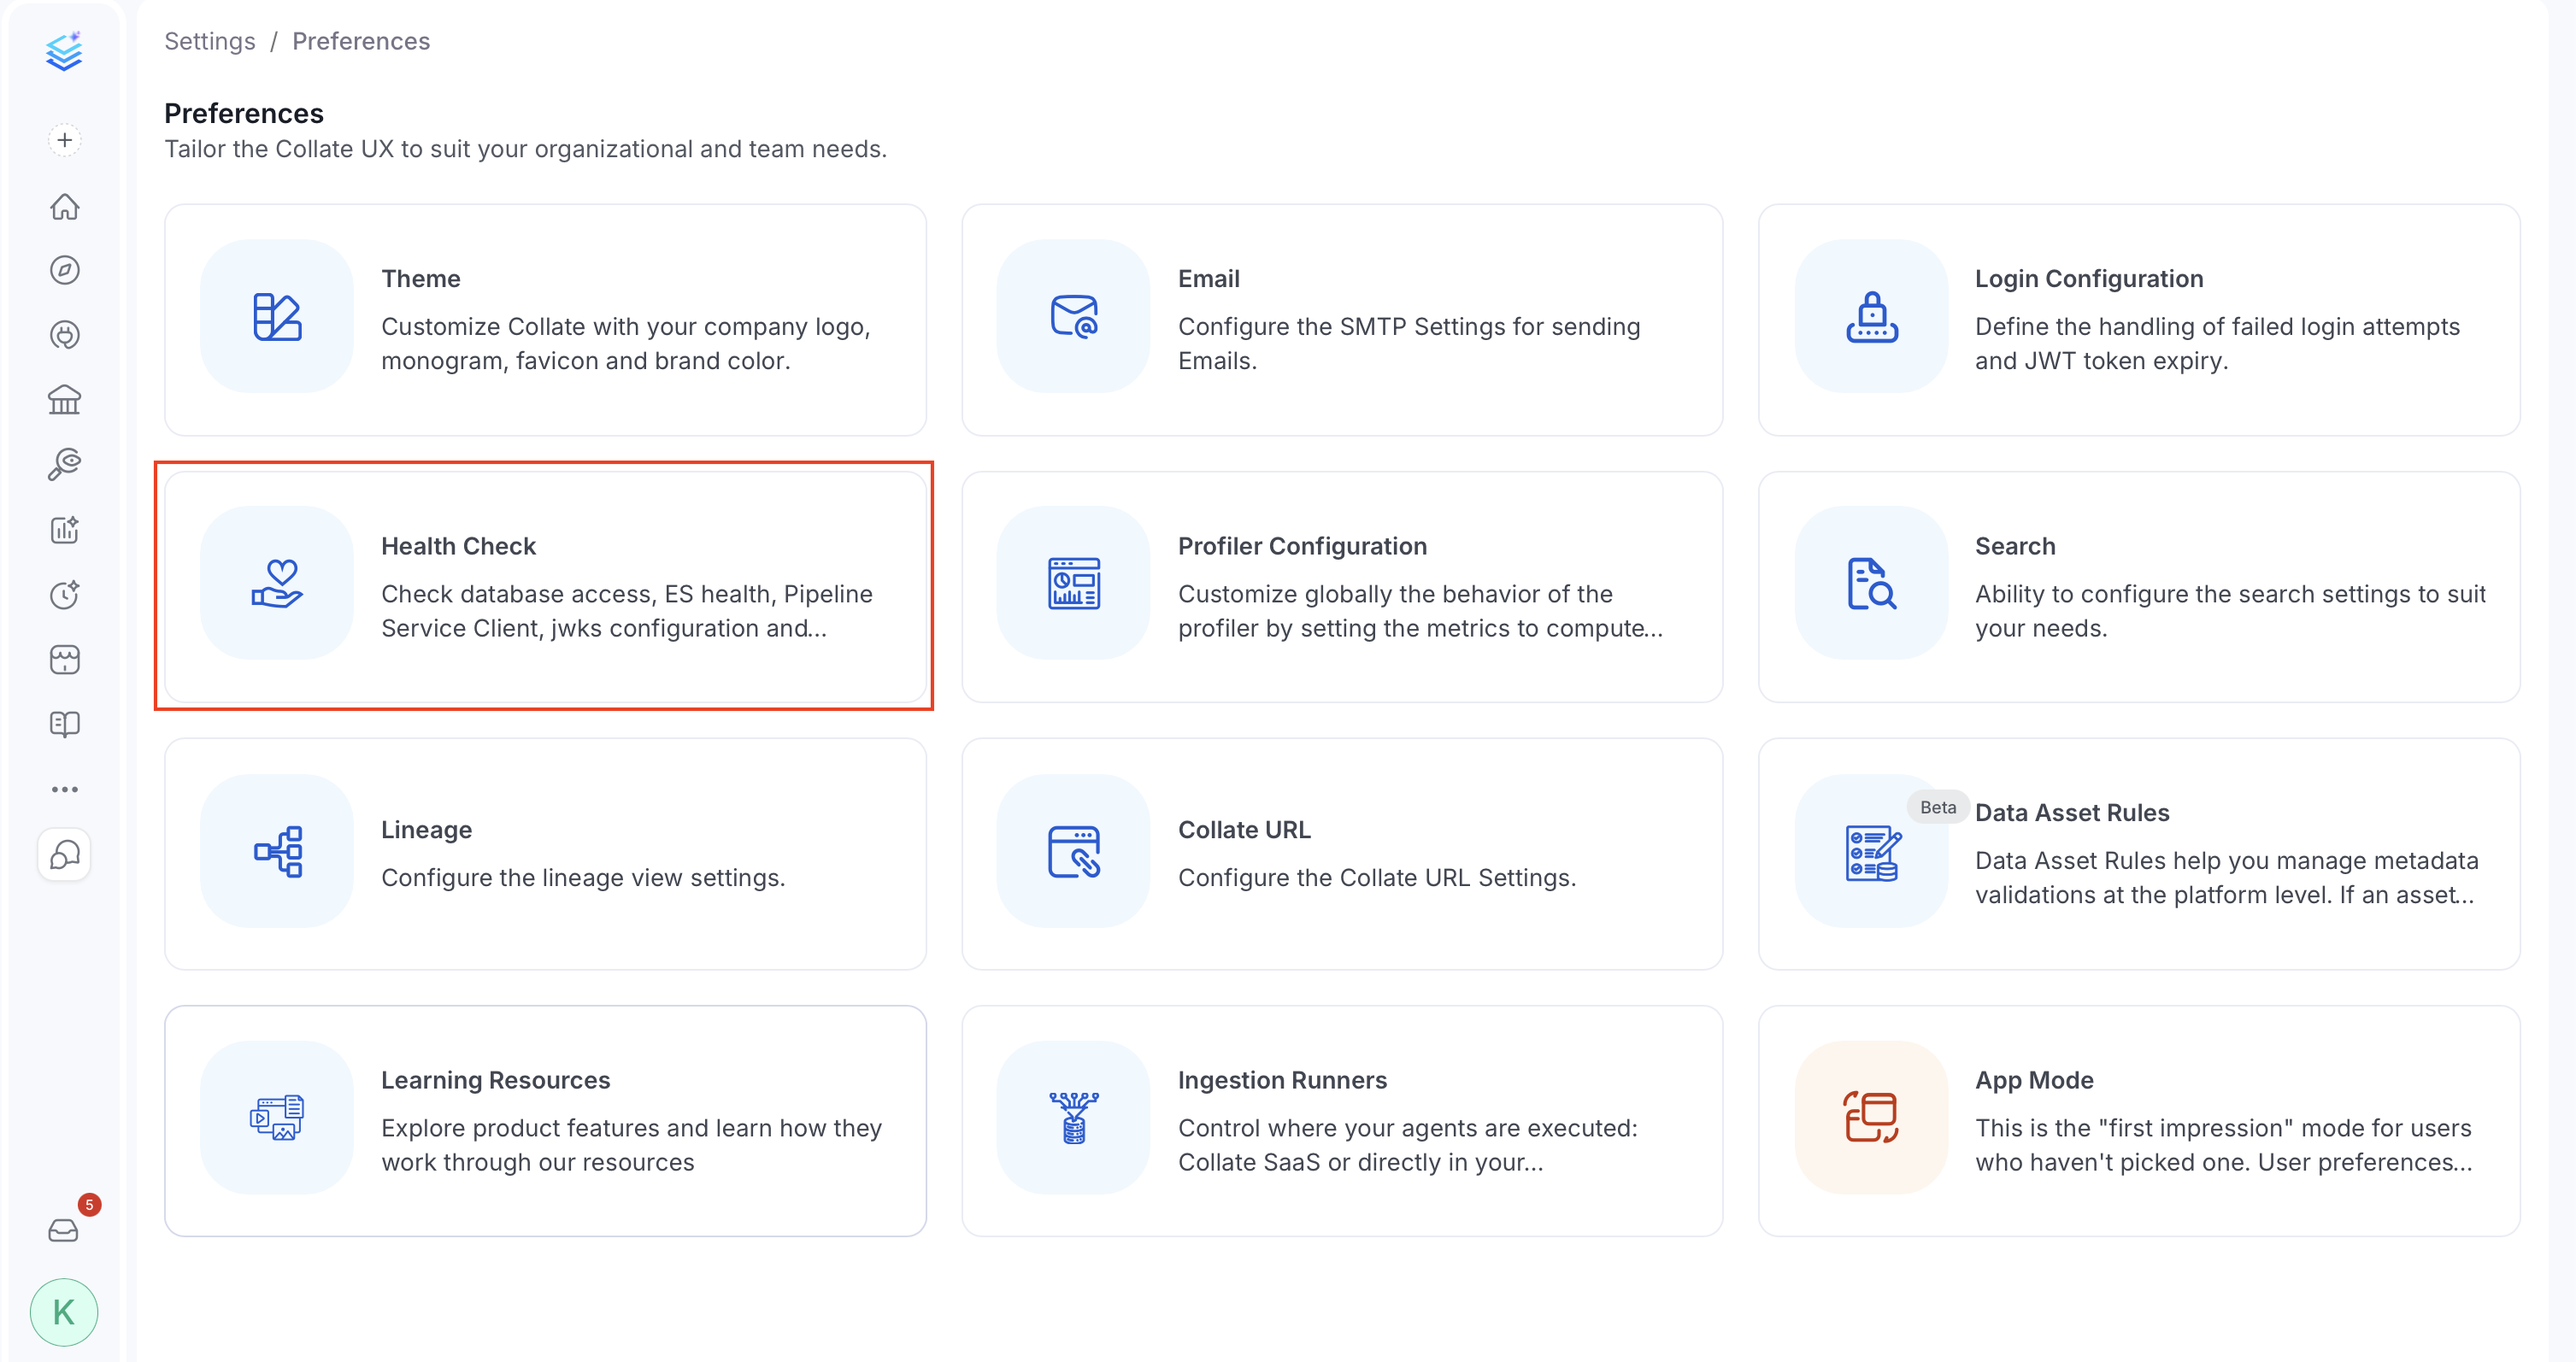Image resolution: width=2576 pixels, height=1362 pixels.
Task: Select the Ingestion Runners card title
Action: 1282,1080
